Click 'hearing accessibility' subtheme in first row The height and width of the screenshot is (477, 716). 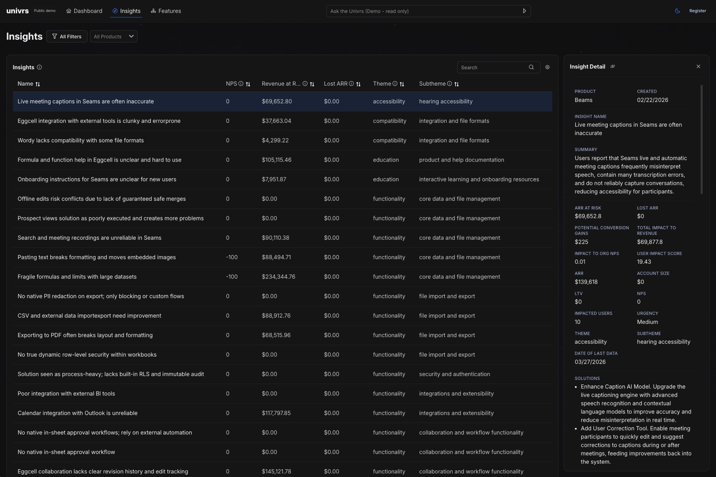(446, 102)
